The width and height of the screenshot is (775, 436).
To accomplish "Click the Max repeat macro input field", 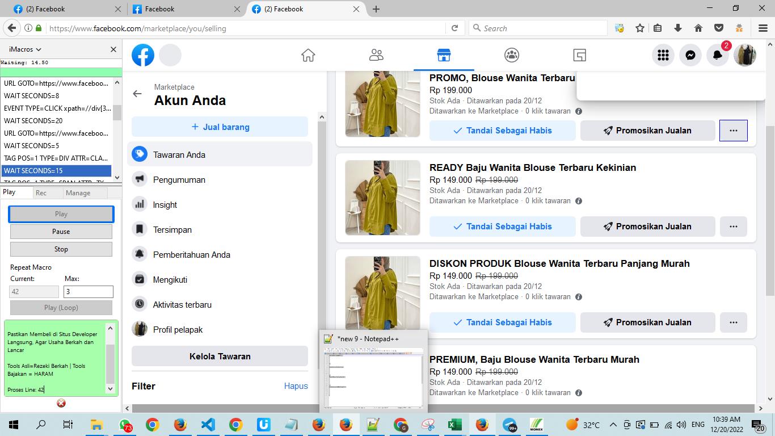I will click(x=88, y=292).
